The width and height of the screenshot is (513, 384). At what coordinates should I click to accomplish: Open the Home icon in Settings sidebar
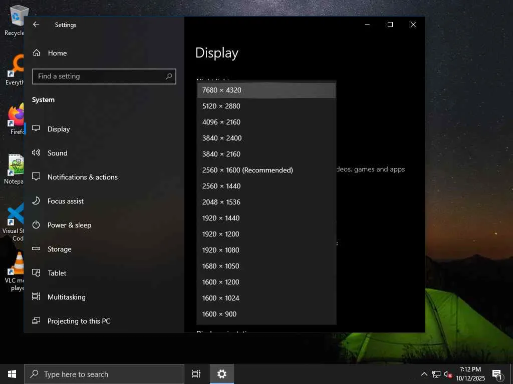click(x=36, y=53)
